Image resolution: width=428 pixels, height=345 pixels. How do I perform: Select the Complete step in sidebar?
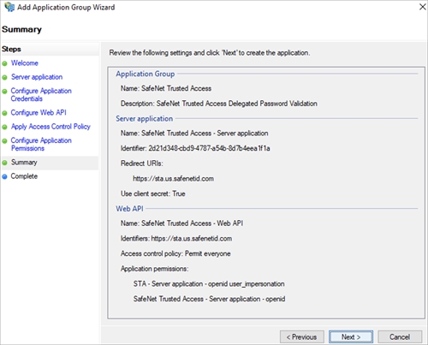(x=24, y=176)
